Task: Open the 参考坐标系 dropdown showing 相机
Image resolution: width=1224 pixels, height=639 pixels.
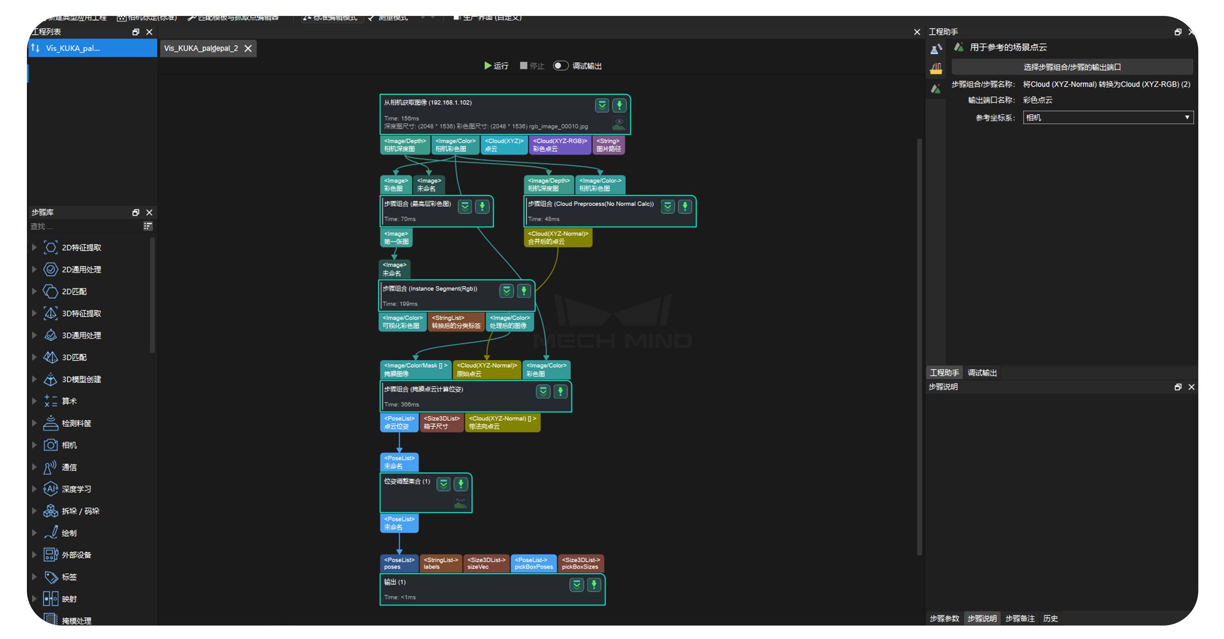Action: [1108, 118]
